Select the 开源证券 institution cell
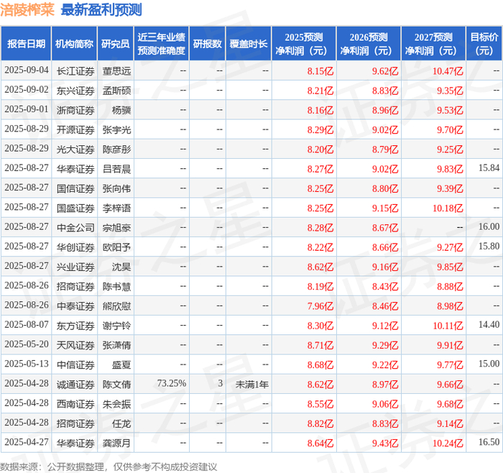Viewport: 503px width, 473px height. 75,129
